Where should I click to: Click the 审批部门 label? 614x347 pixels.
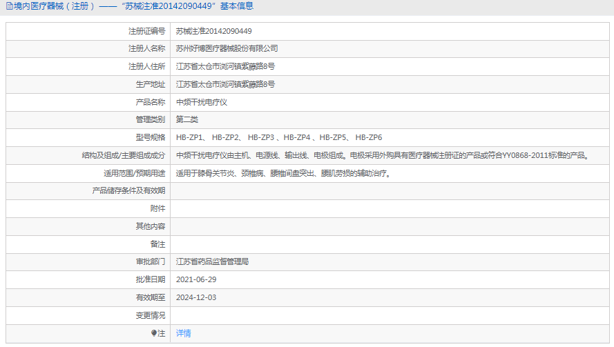151,261
